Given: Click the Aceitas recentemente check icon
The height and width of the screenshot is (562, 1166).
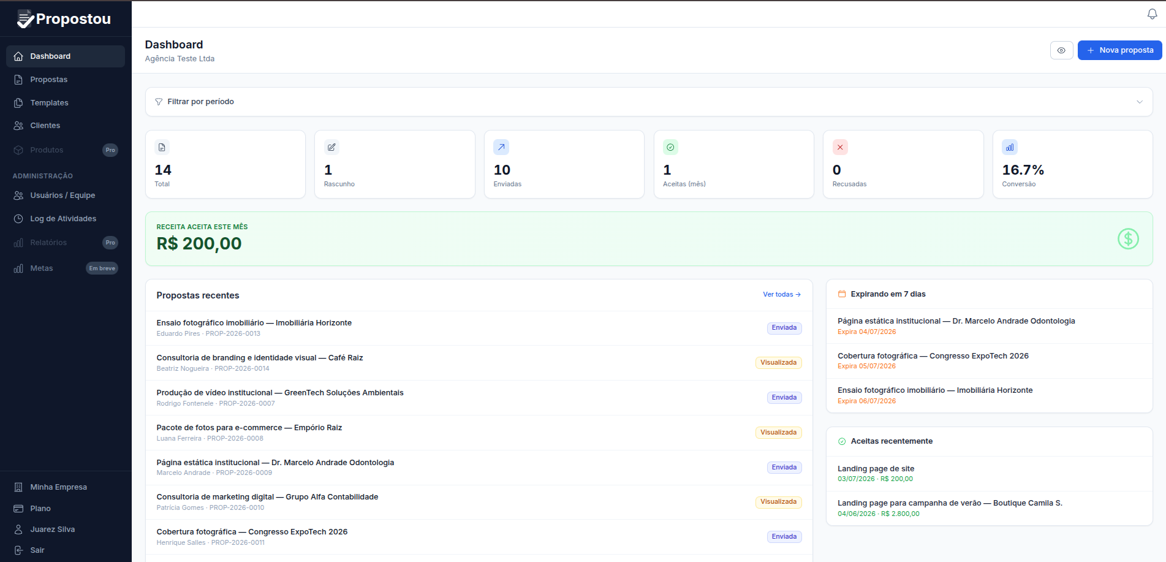Looking at the screenshot, I should coord(842,441).
